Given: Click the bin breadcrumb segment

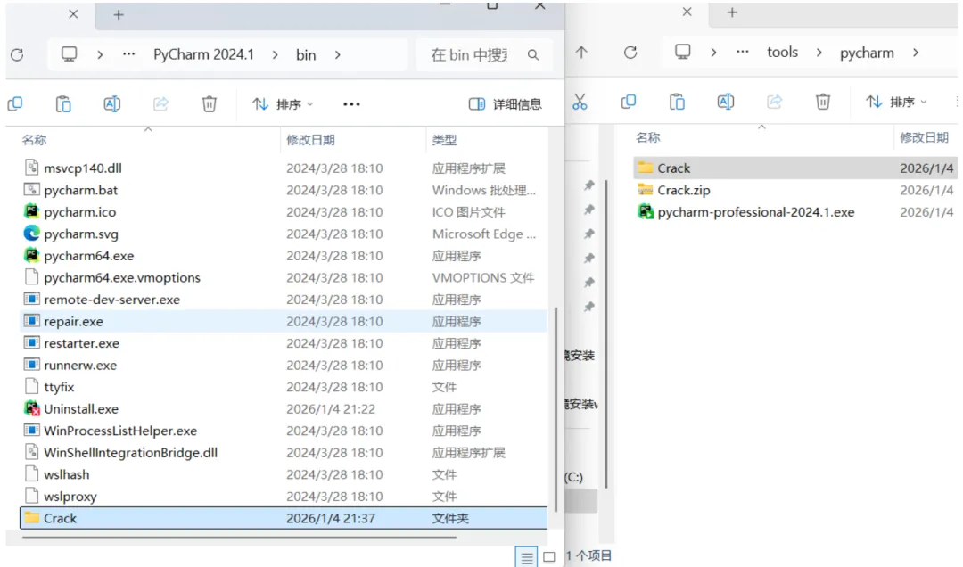Looking at the screenshot, I should pyautogui.click(x=306, y=54).
